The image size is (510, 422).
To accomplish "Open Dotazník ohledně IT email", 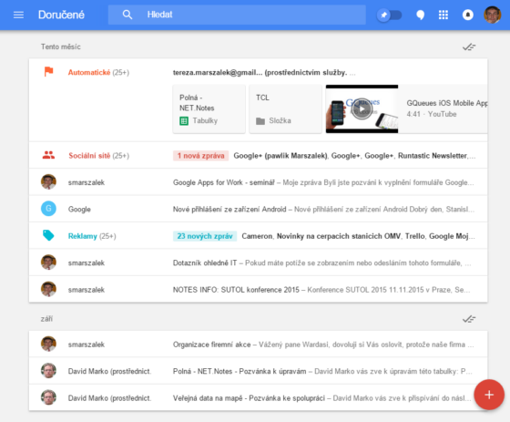I will pos(258,262).
